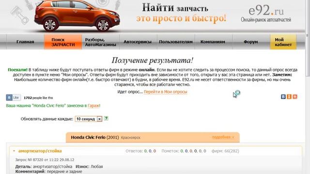
Task: Select the Поиск ЗАПЧАСТИ tab
Action: 63,42
